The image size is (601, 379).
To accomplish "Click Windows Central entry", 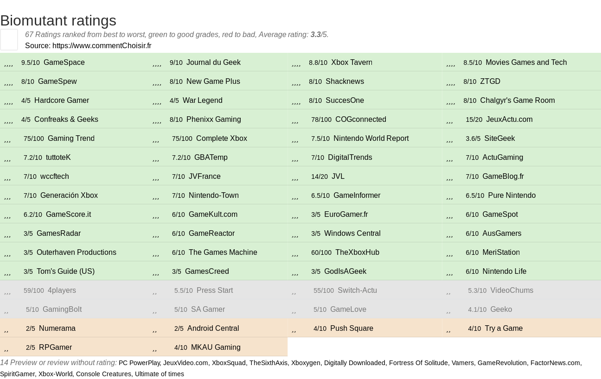I will coord(352,233).
